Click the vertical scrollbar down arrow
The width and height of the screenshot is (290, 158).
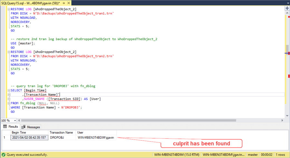(287, 116)
